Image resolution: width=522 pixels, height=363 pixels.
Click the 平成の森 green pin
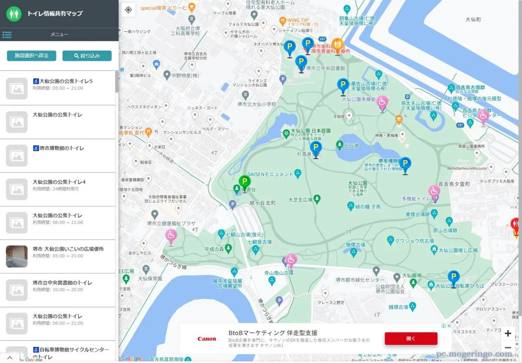tap(228, 248)
